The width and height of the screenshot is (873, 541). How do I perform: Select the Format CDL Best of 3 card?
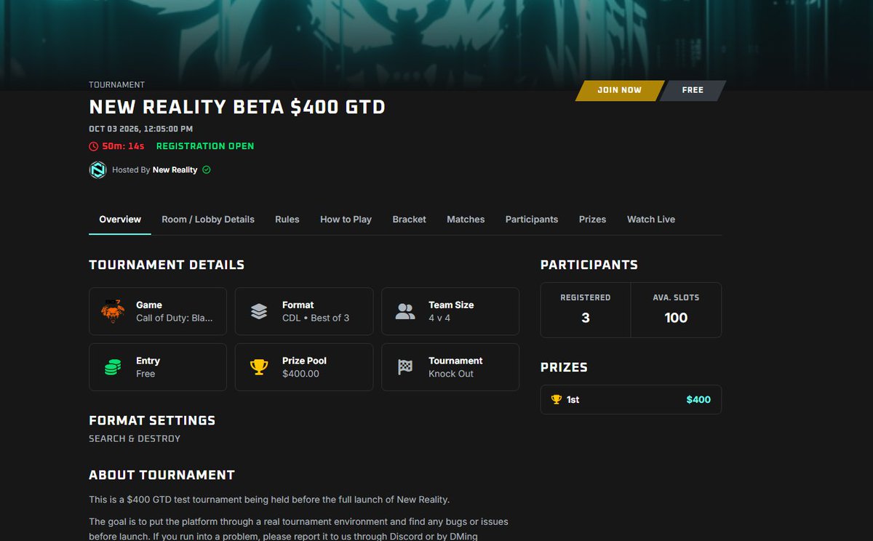pyautogui.click(x=304, y=311)
